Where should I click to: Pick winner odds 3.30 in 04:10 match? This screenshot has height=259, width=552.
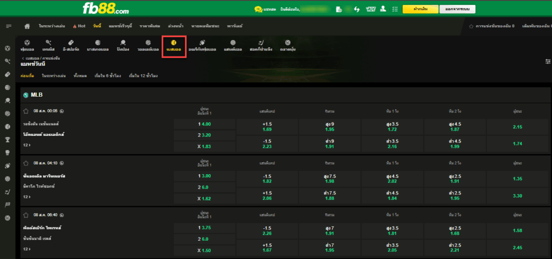point(517,196)
